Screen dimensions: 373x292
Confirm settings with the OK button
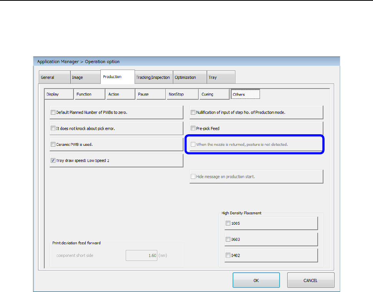(x=256, y=280)
